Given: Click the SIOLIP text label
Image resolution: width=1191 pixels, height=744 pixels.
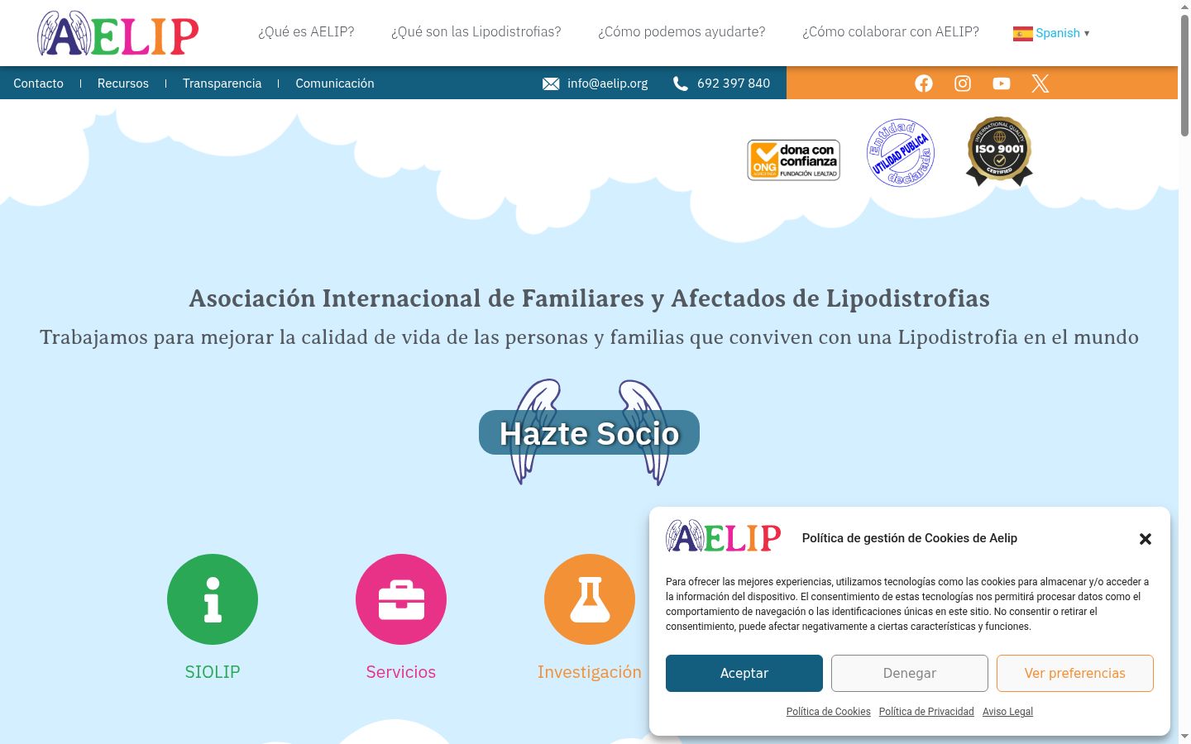Looking at the screenshot, I should pos(213,672).
